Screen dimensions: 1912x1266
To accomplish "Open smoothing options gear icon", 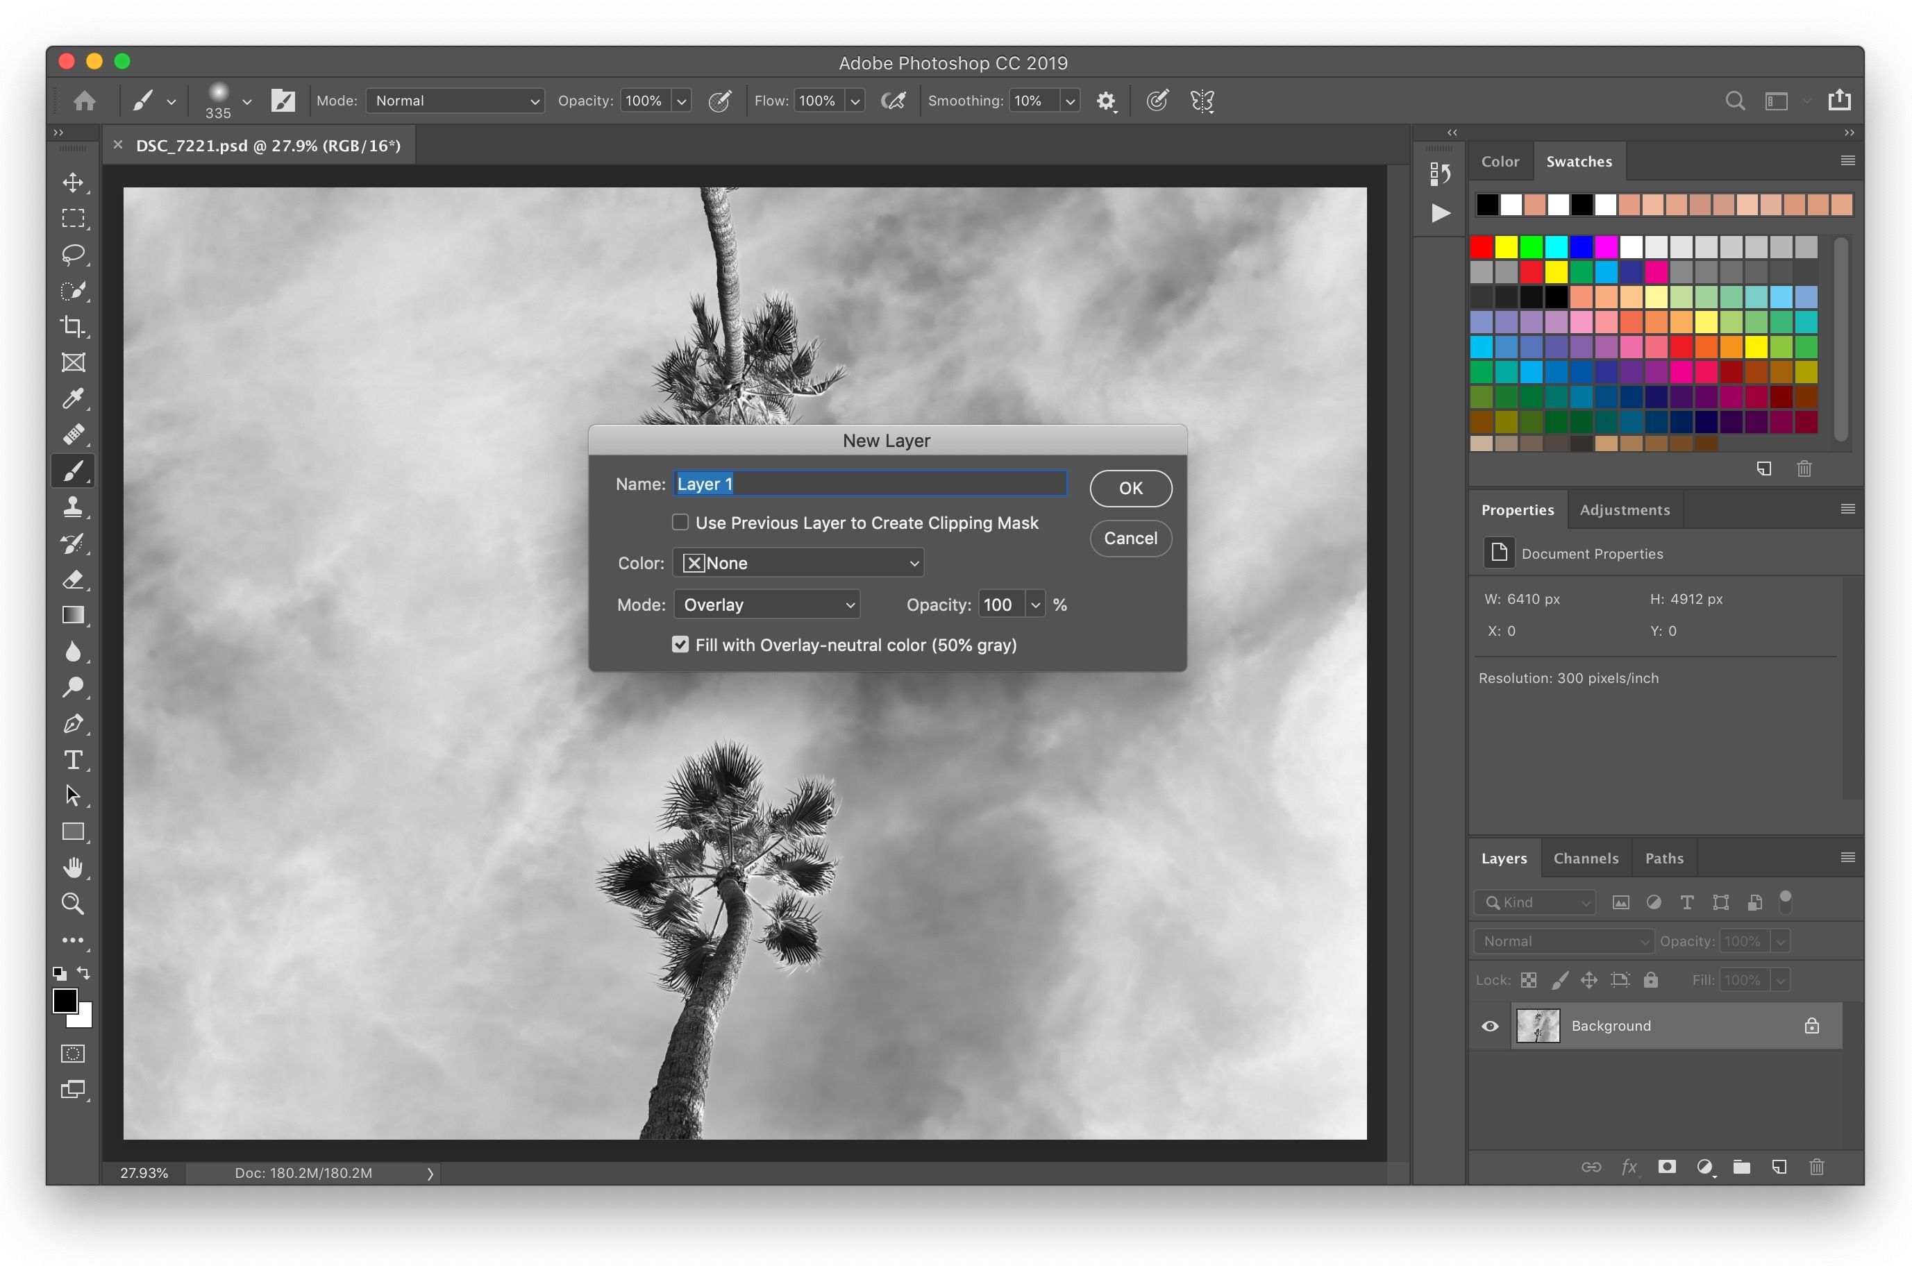I will coord(1105,101).
